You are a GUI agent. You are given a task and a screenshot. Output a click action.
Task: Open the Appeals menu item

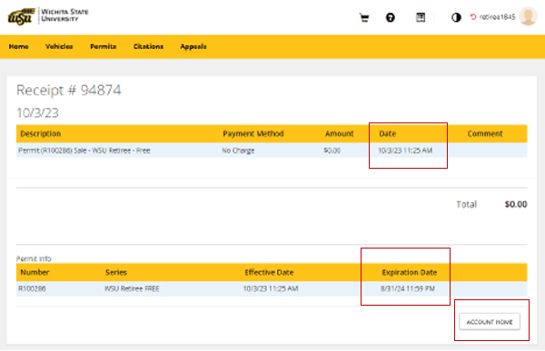(x=193, y=46)
